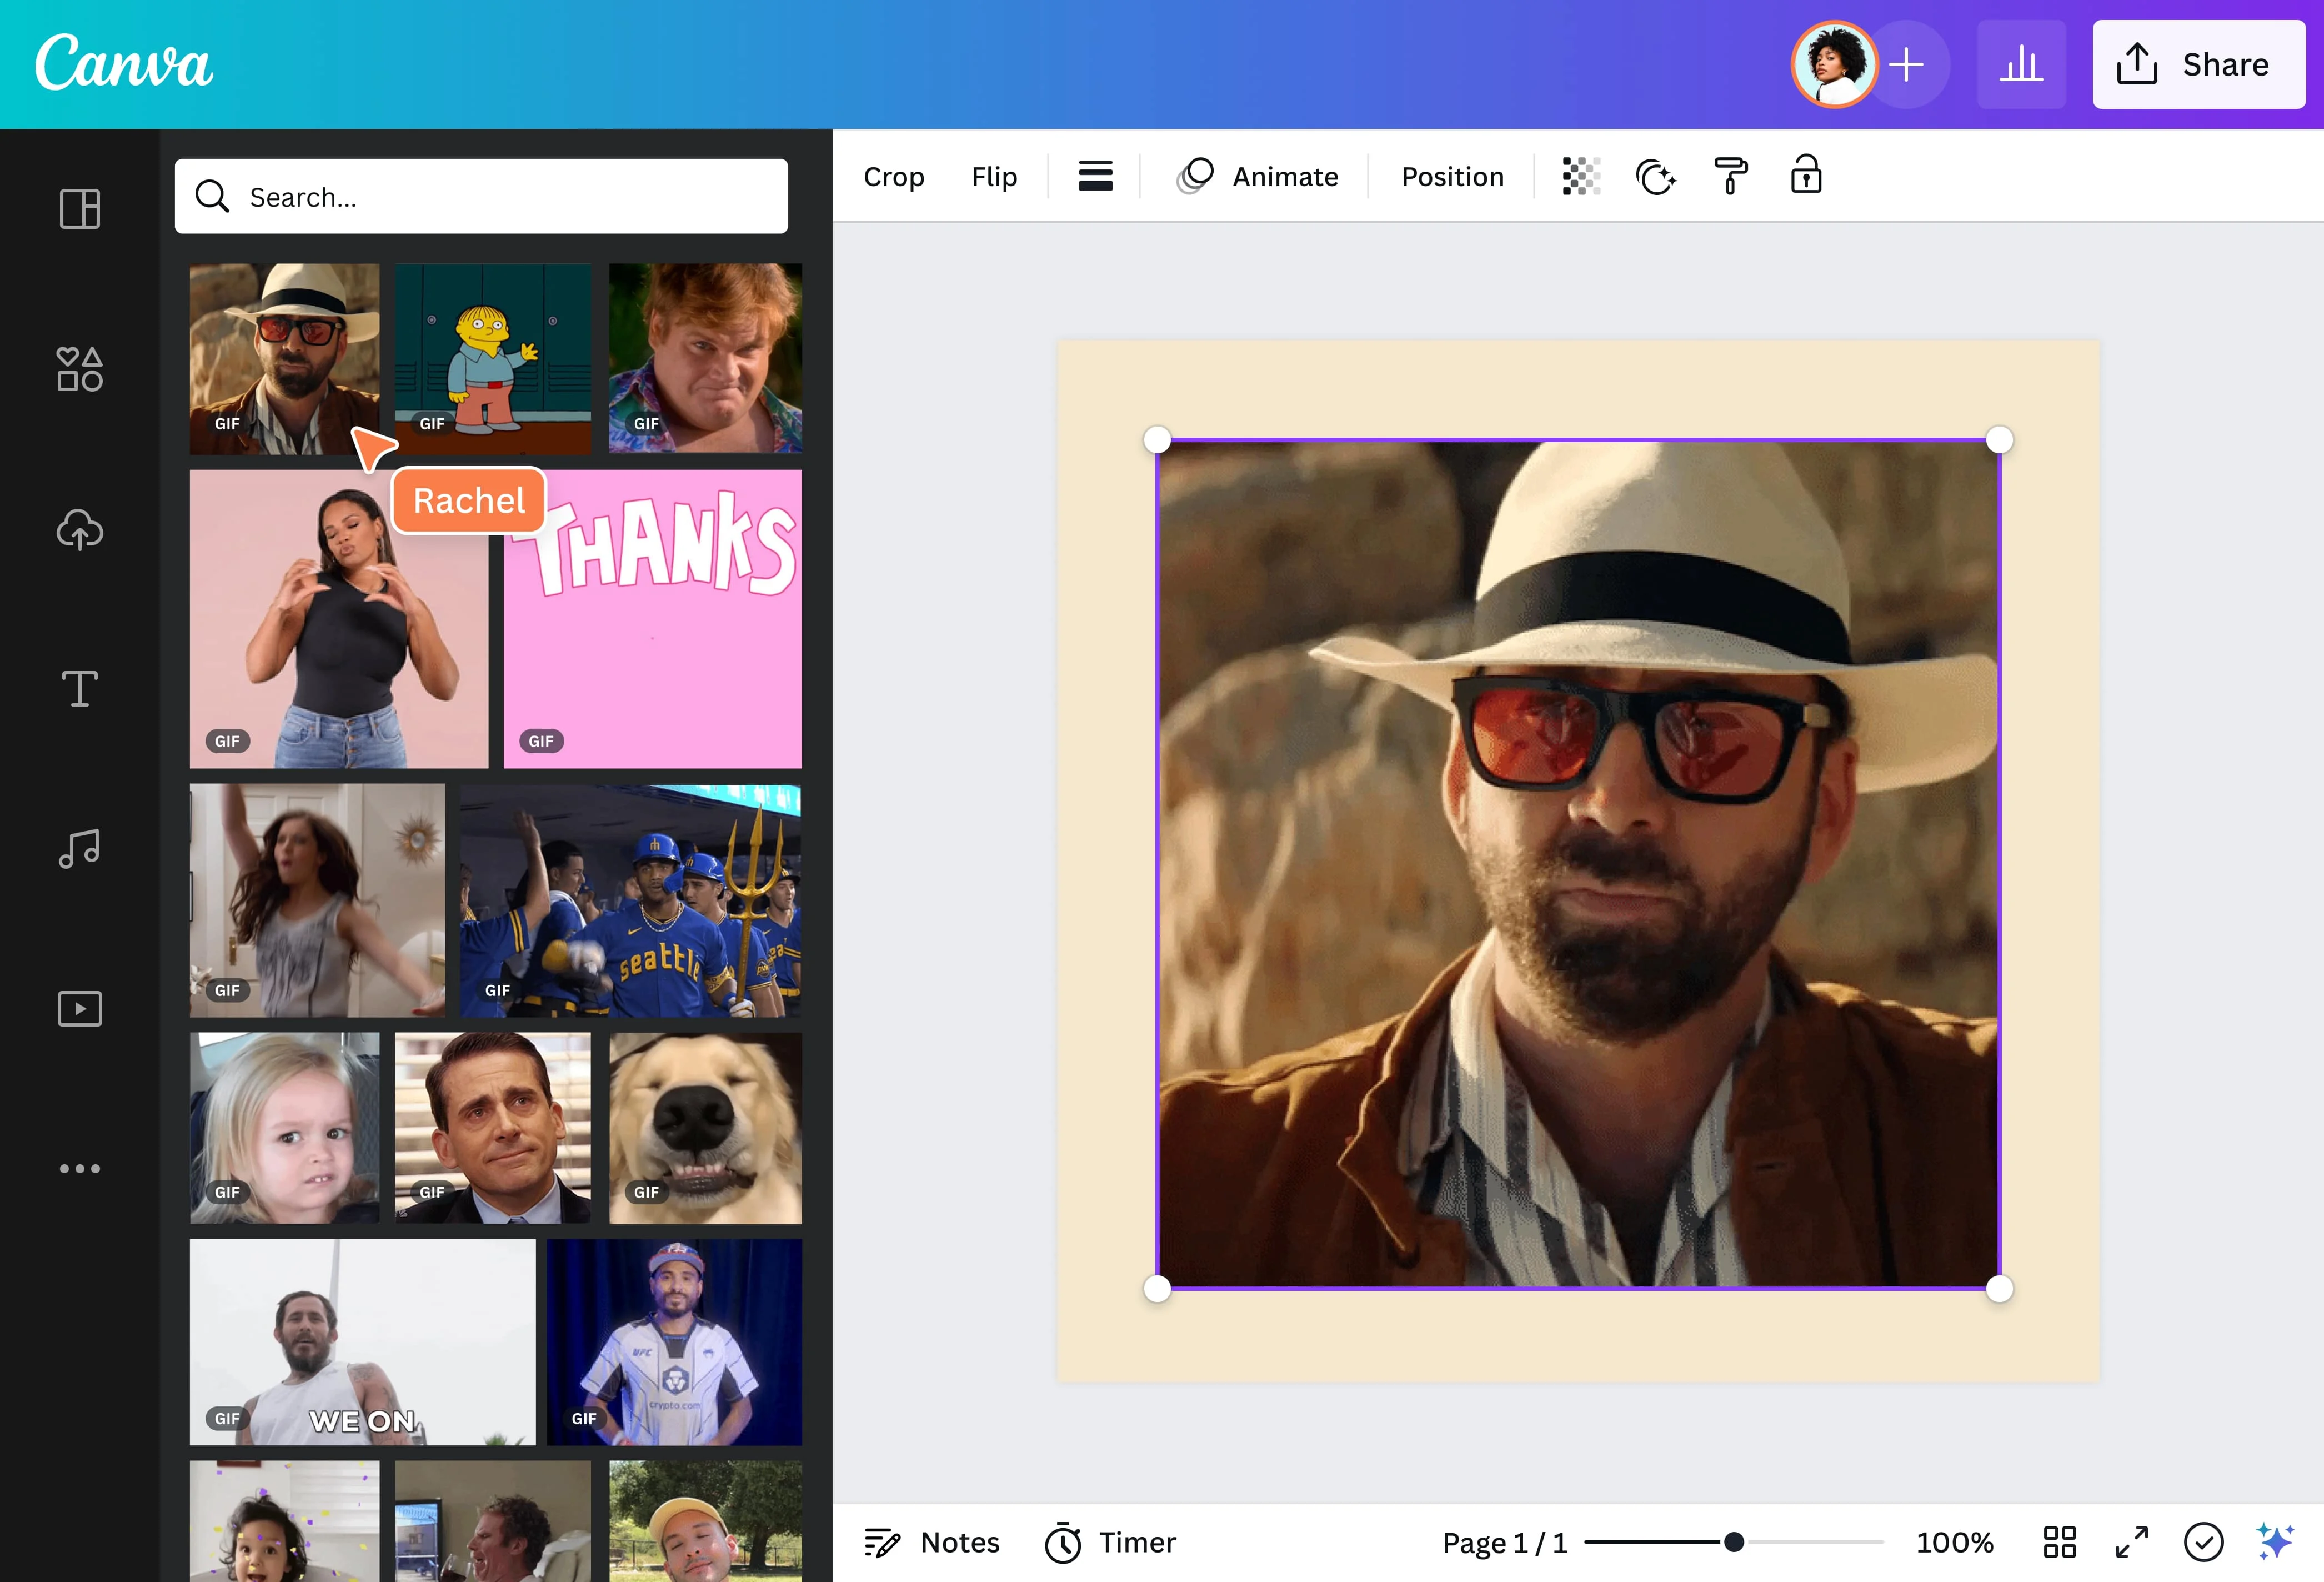Expand the spacing options in the toolbar
Screen dimensions: 2324x1582
coord(1095,176)
